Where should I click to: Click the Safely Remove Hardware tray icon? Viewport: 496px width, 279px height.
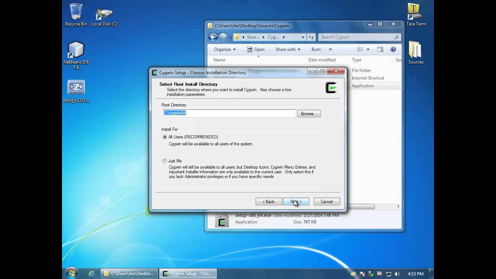click(x=371, y=274)
